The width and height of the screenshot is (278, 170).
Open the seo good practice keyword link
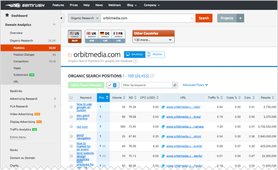click(x=83, y=117)
